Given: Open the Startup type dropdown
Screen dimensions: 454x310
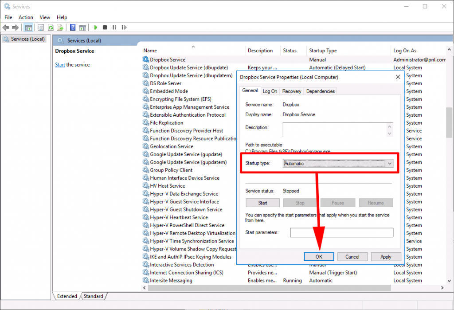Looking at the screenshot, I should click(x=389, y=163).
